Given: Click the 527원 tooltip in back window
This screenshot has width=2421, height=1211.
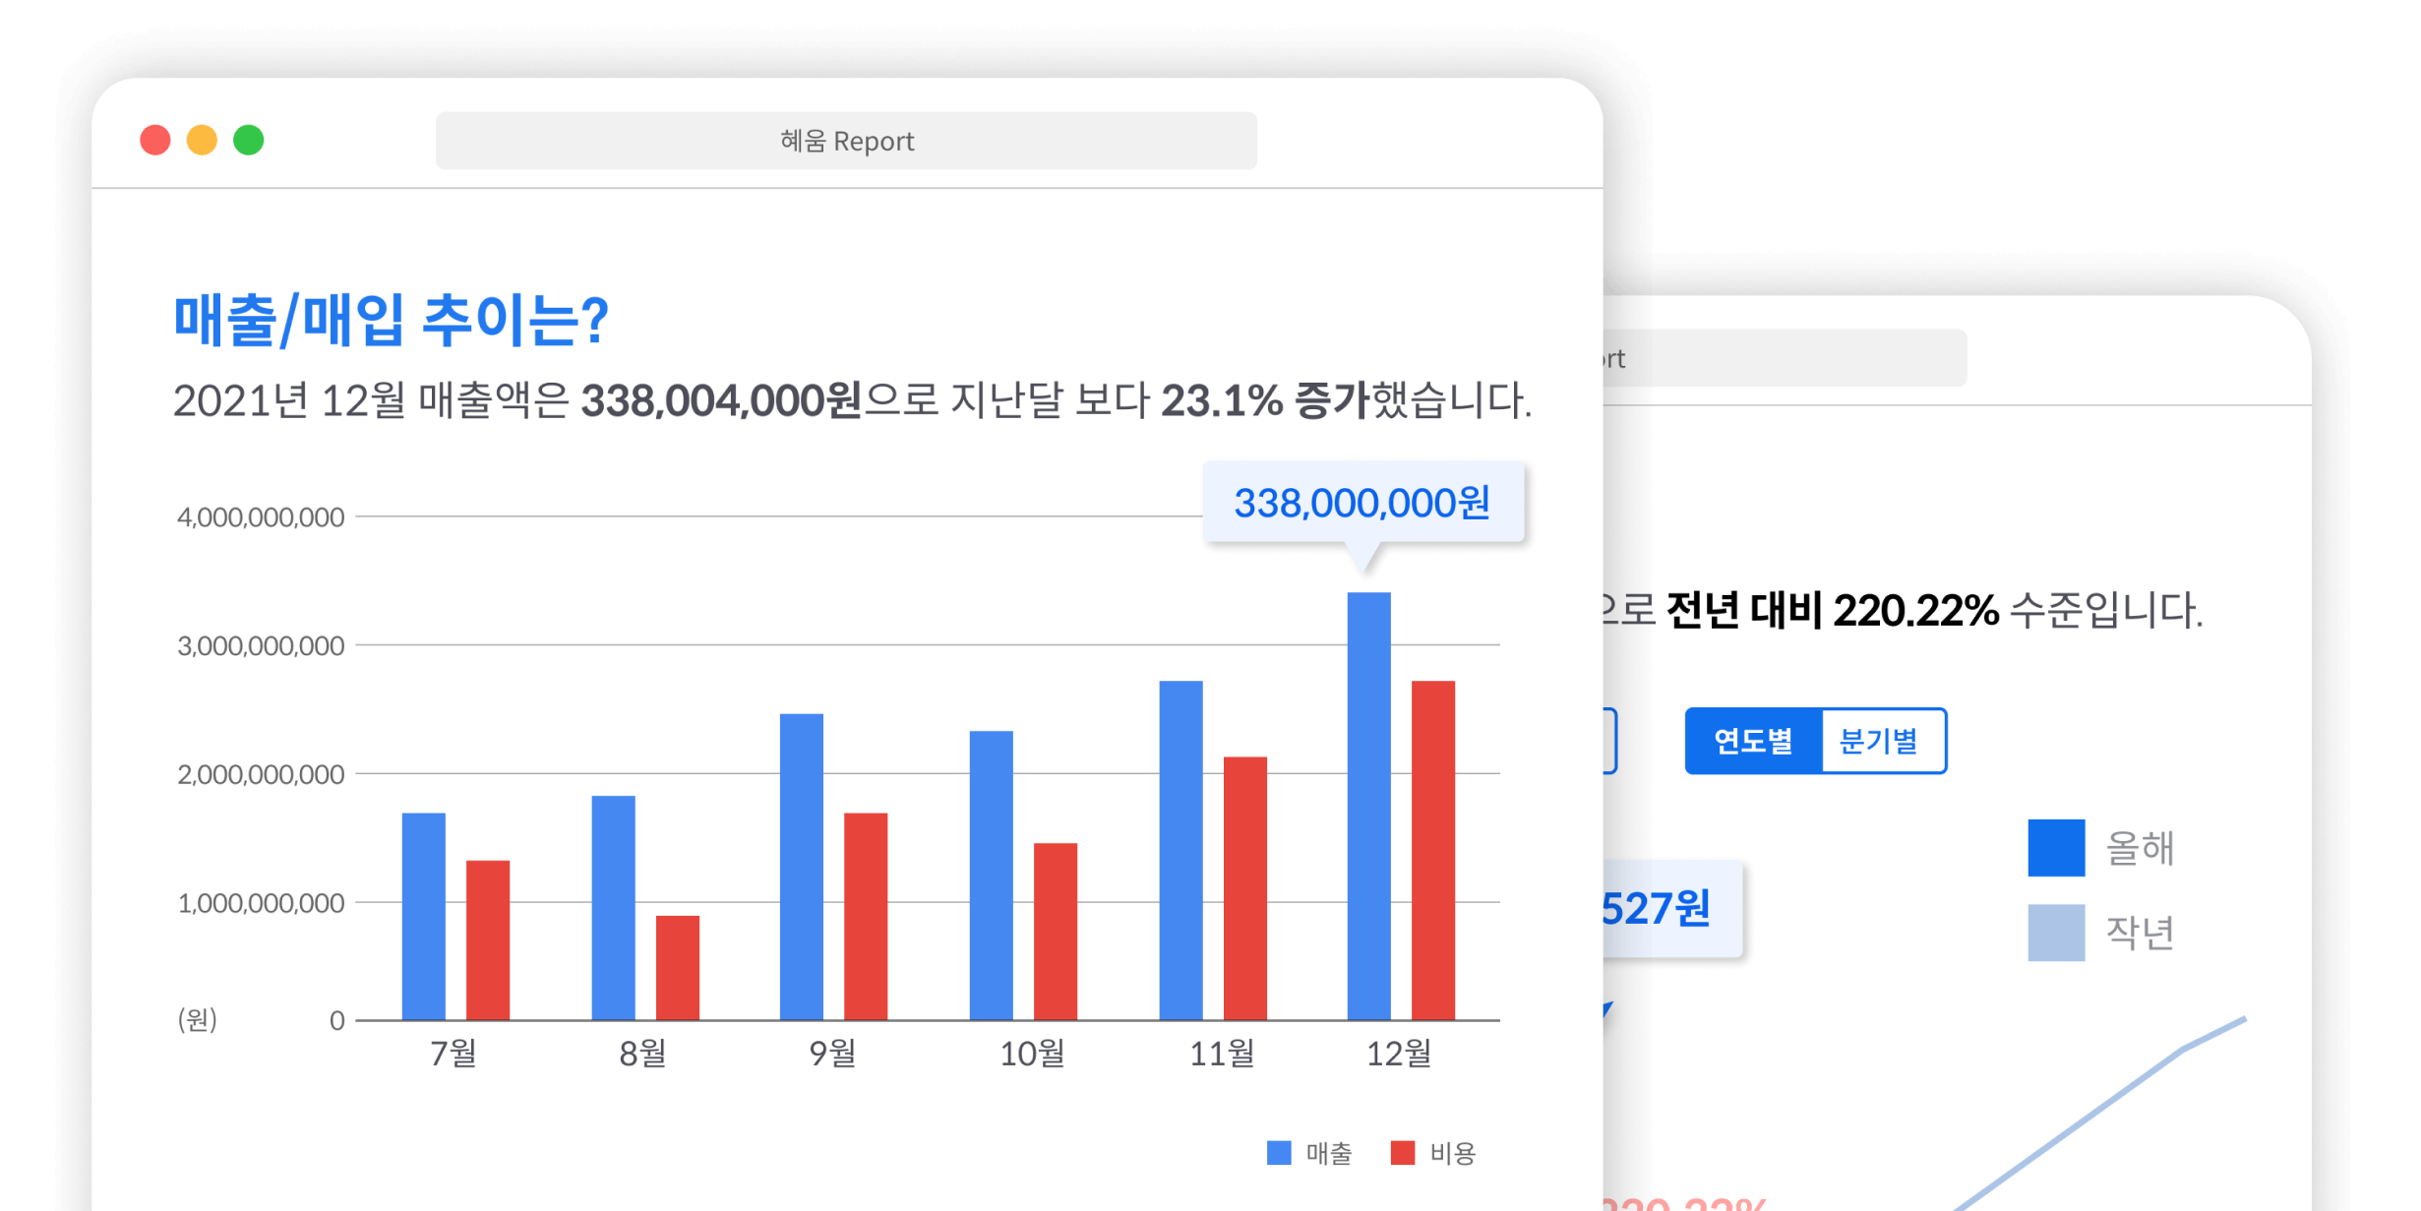Looking at the screenshot, I should [1672, 909].
